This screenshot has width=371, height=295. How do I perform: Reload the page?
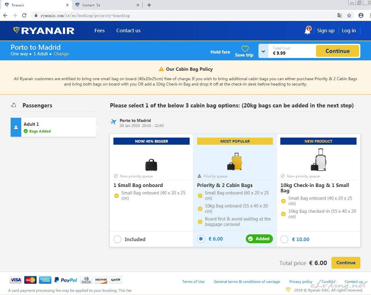pyautogui.click(x=24, y=15)
